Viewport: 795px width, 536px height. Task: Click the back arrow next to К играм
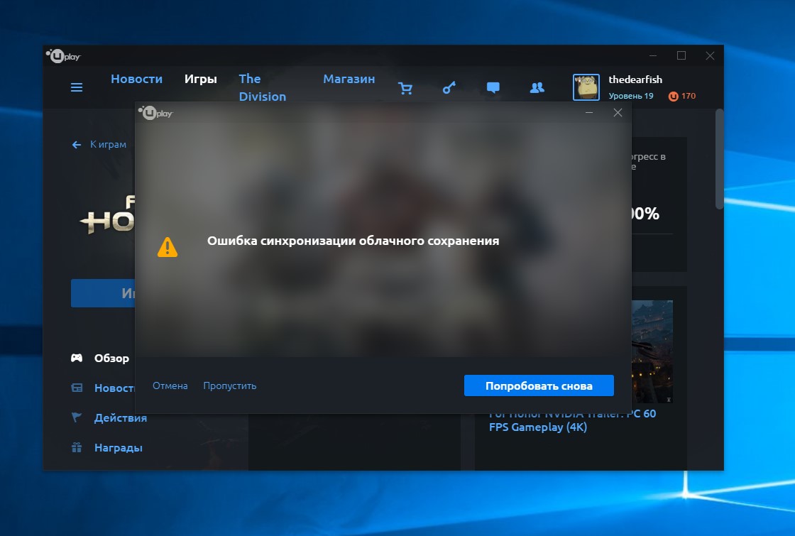77,145
